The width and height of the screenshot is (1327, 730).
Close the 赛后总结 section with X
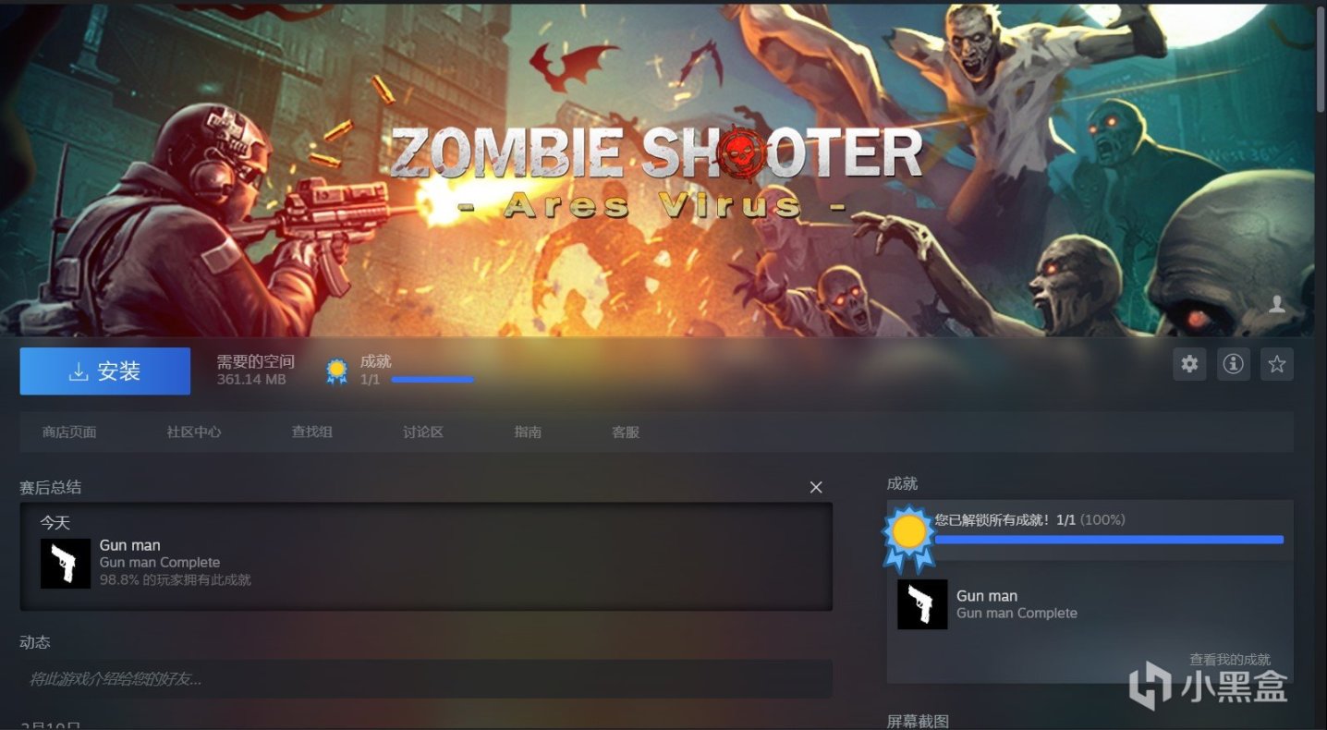816,487
